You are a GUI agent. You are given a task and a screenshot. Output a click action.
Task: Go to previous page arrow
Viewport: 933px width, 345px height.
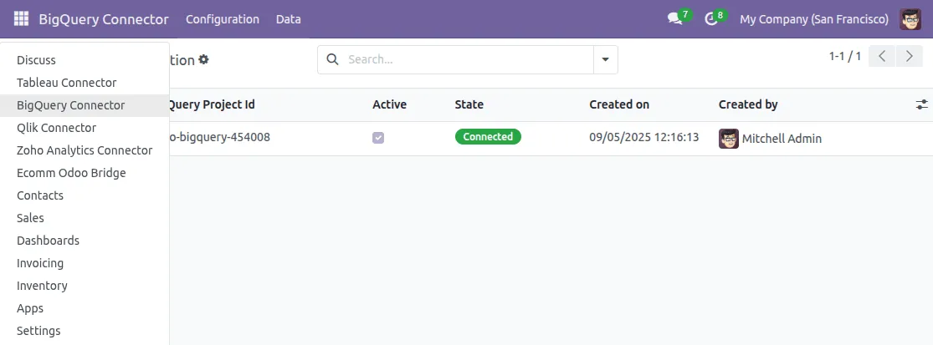click(x=882, y=57)
